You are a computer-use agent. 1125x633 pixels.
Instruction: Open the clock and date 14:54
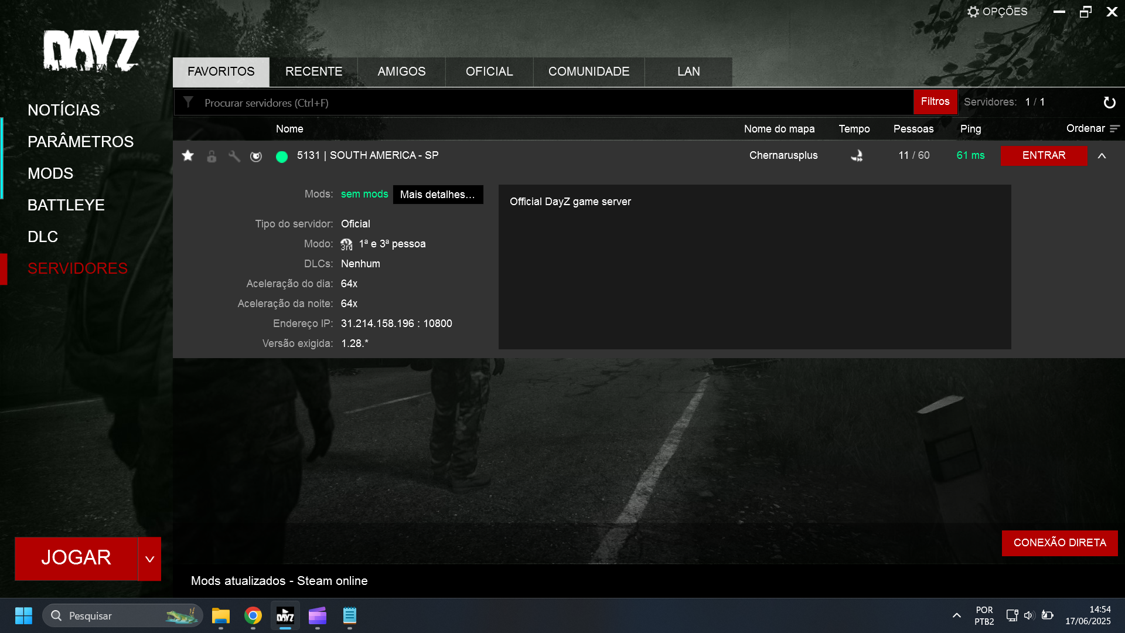click(1088, 615)
